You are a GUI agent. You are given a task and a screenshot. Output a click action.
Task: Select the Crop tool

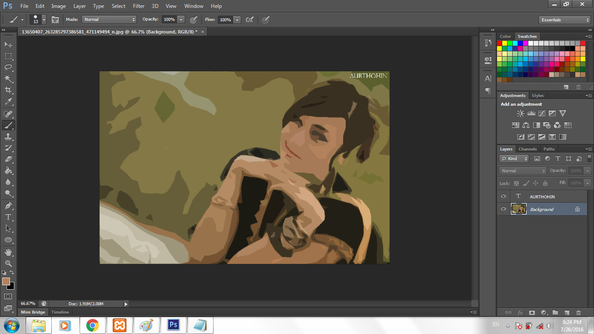(8, 90)
